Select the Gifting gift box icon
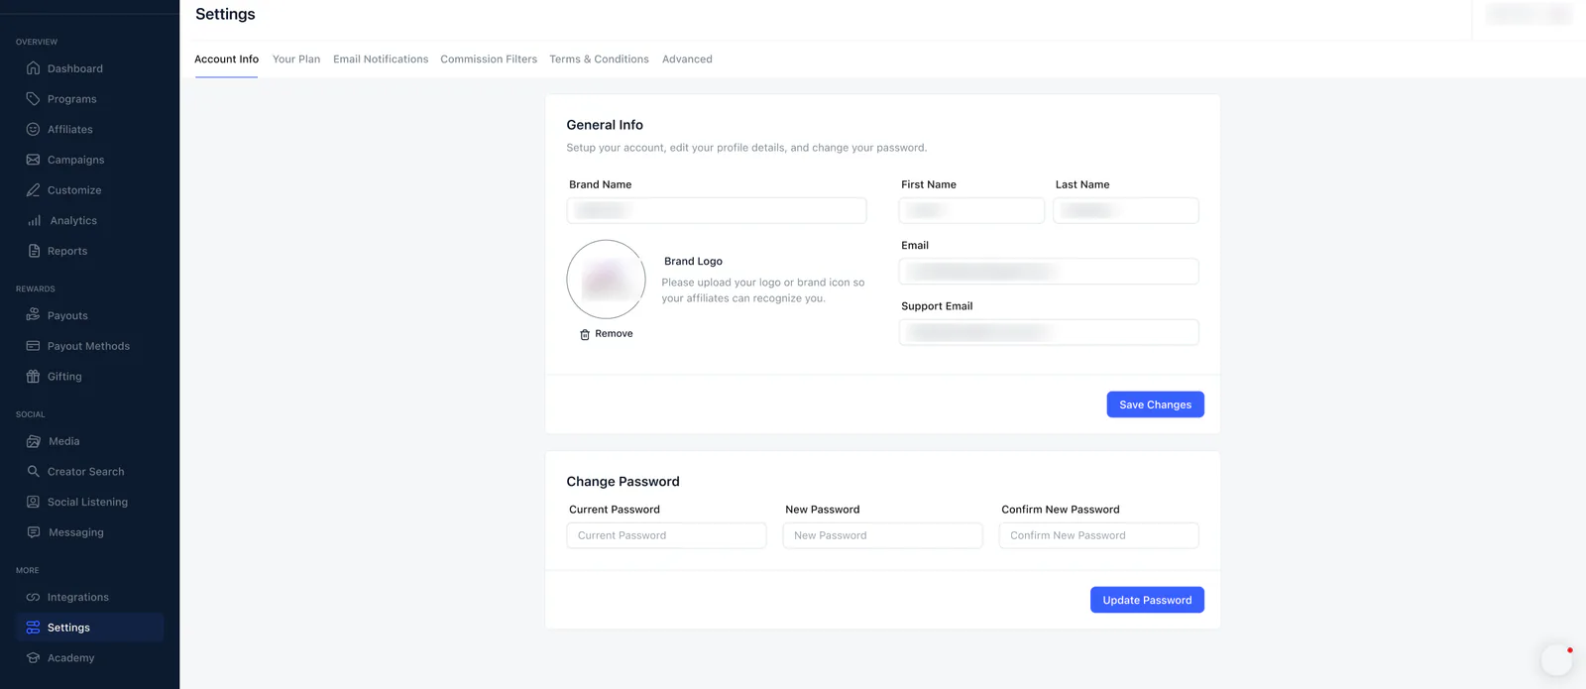The width and height of the screenshot is (1586, 689). [x=33, y=377]
